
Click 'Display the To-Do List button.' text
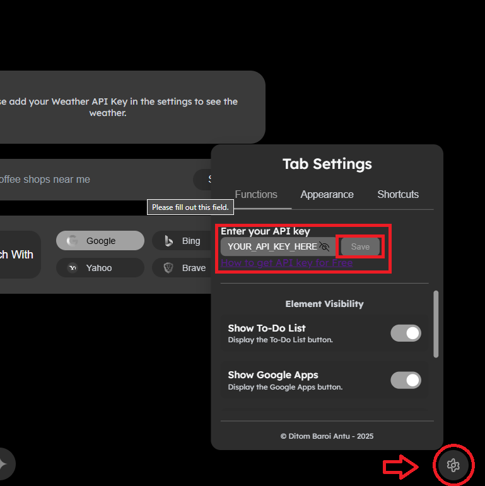[x=280, y=340]
